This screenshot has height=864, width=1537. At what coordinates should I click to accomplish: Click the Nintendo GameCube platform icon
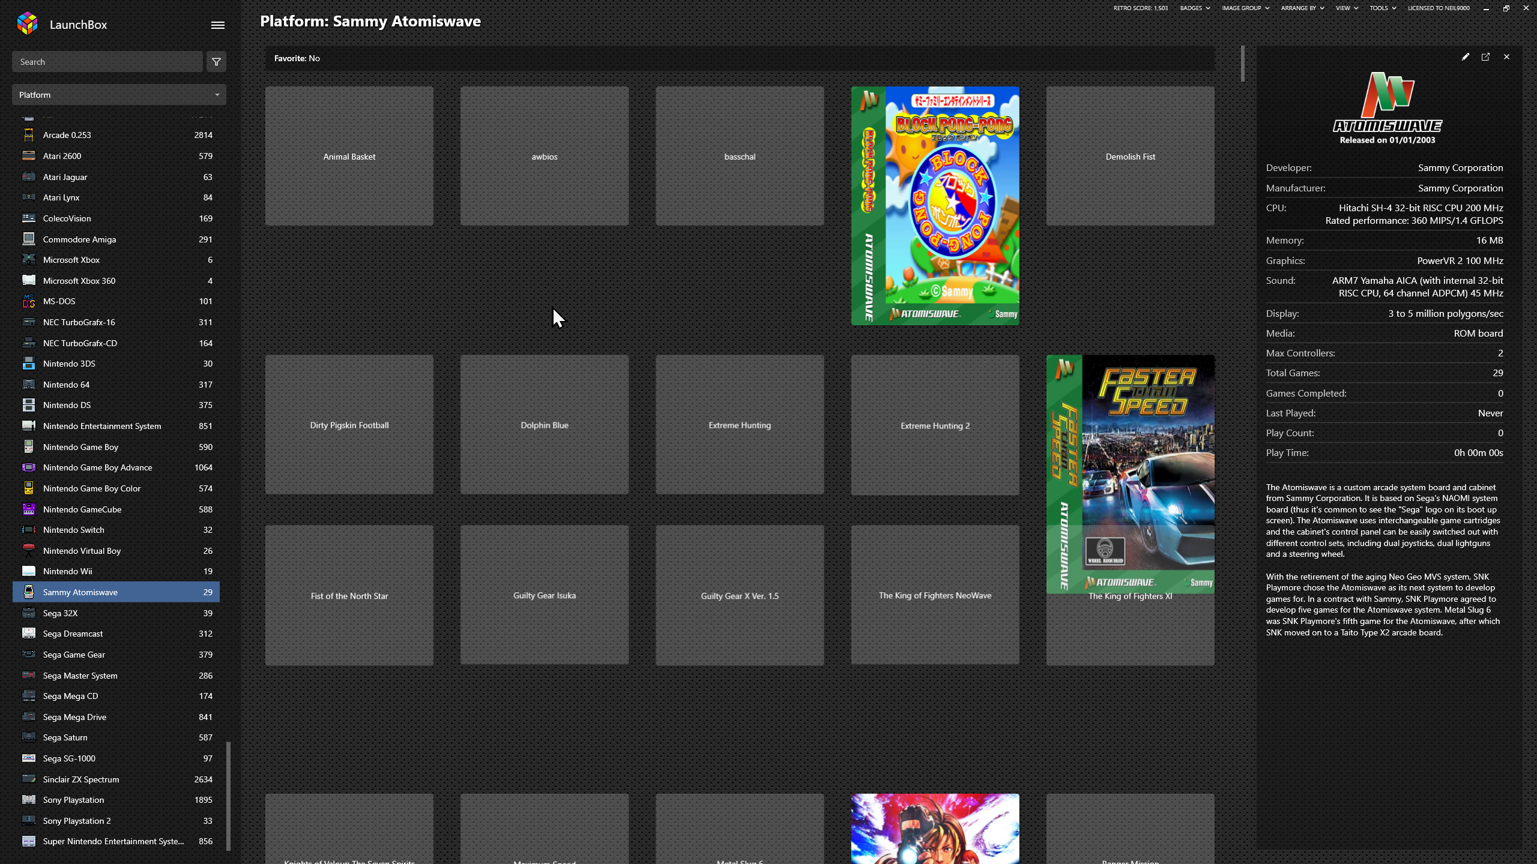29,509
